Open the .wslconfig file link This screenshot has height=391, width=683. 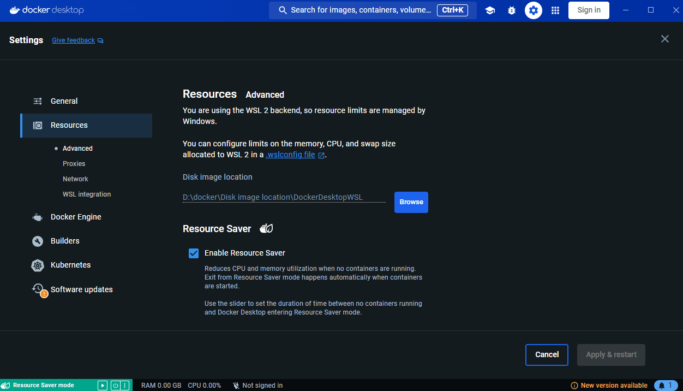point(290,155)
